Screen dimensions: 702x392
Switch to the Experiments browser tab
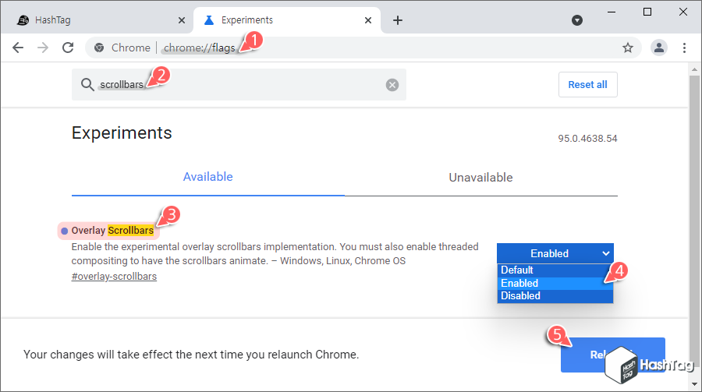tap(286, 20)
